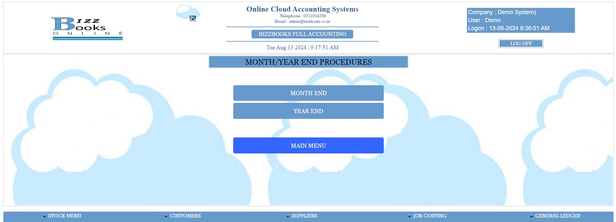Click the bullet icon beside STOCK MENU

tap(44, 216)
